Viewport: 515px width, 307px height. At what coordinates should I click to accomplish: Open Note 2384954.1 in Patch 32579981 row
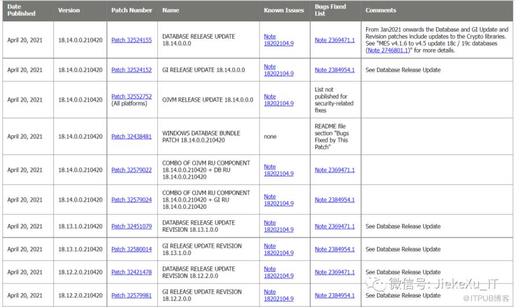coord(334,295)
